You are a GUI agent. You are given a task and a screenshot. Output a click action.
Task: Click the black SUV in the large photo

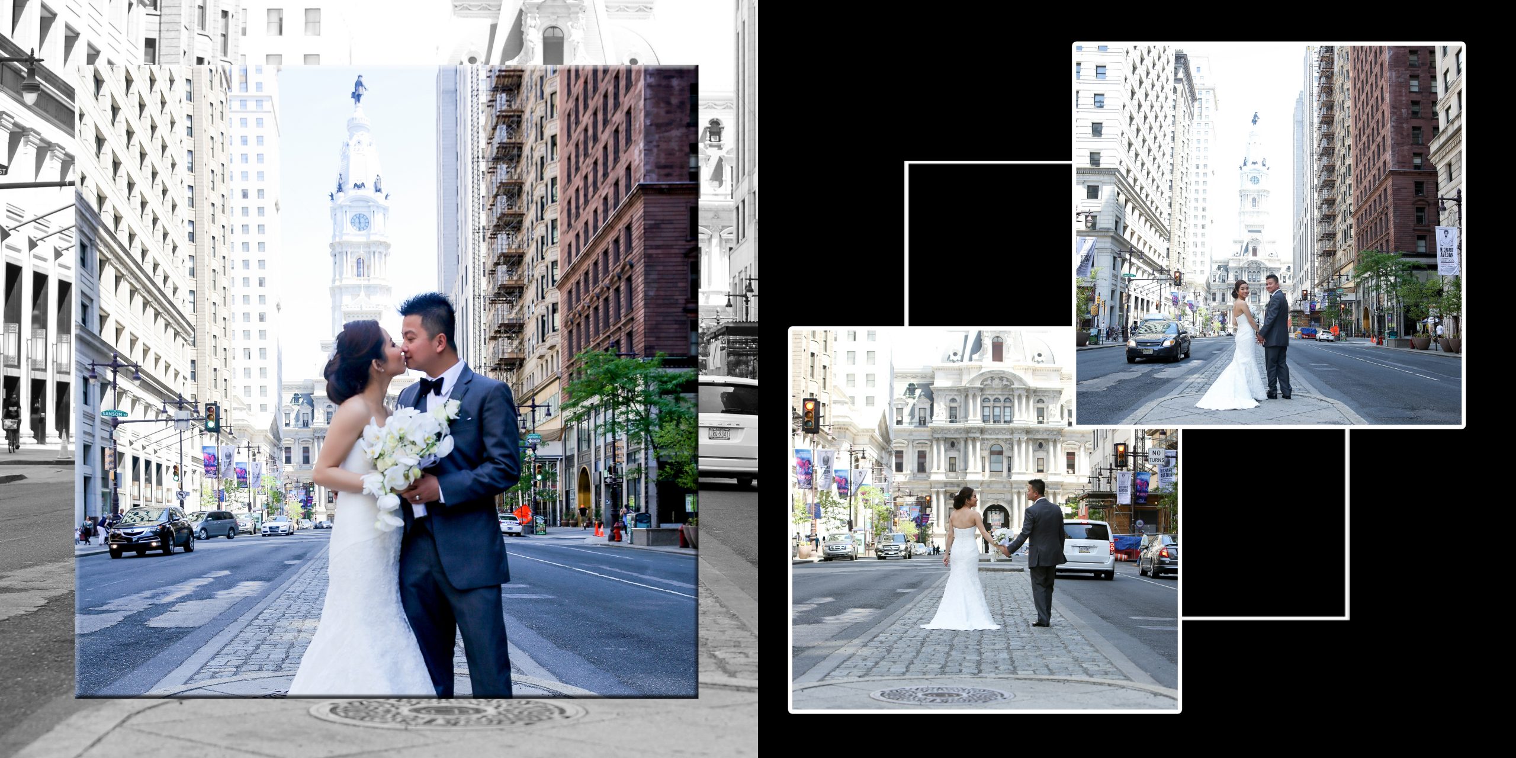click(151, 530)
